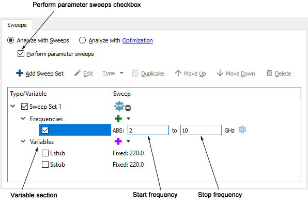Click the trash can Delete icon
The height and width of the screenshot is (204, 308).
[x=269, y=73]
